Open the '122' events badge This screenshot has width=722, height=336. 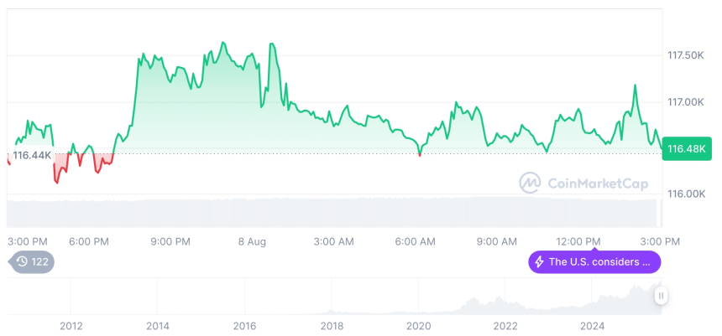pyautogui.click(x=32, y=261)
